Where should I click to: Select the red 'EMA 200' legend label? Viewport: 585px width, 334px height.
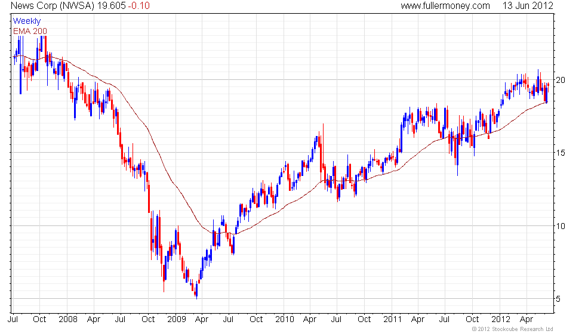30,31
